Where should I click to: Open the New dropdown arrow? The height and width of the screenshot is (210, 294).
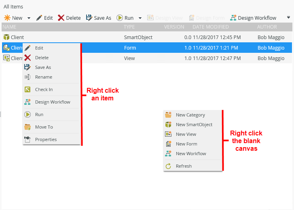tap(29, 18)
